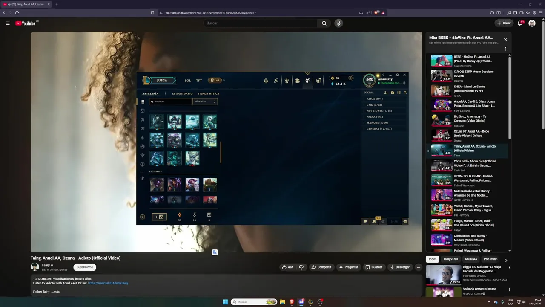This screenshot has width=545, height=307.
Task: Toggle League voice microphone mute icon
Action: click(x=383, y=221)
